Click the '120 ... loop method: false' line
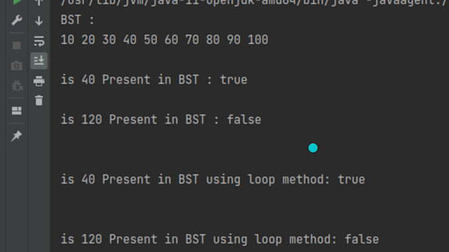Image resolution: width=449 pixels, height=252 pixels. click(x=220, y=239)
